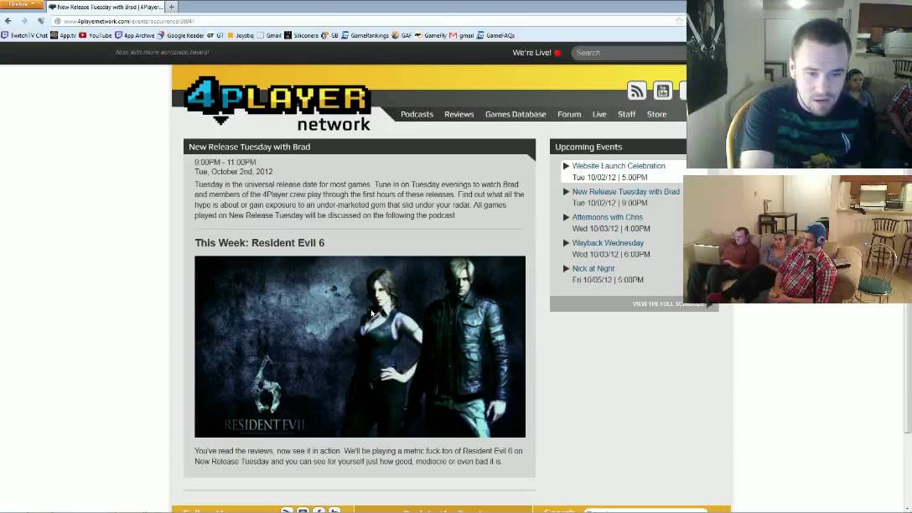Open the Twitch TV Chat bookmark
The width and height of the screenshot is (912, 513).
click(x=24, y=35)
